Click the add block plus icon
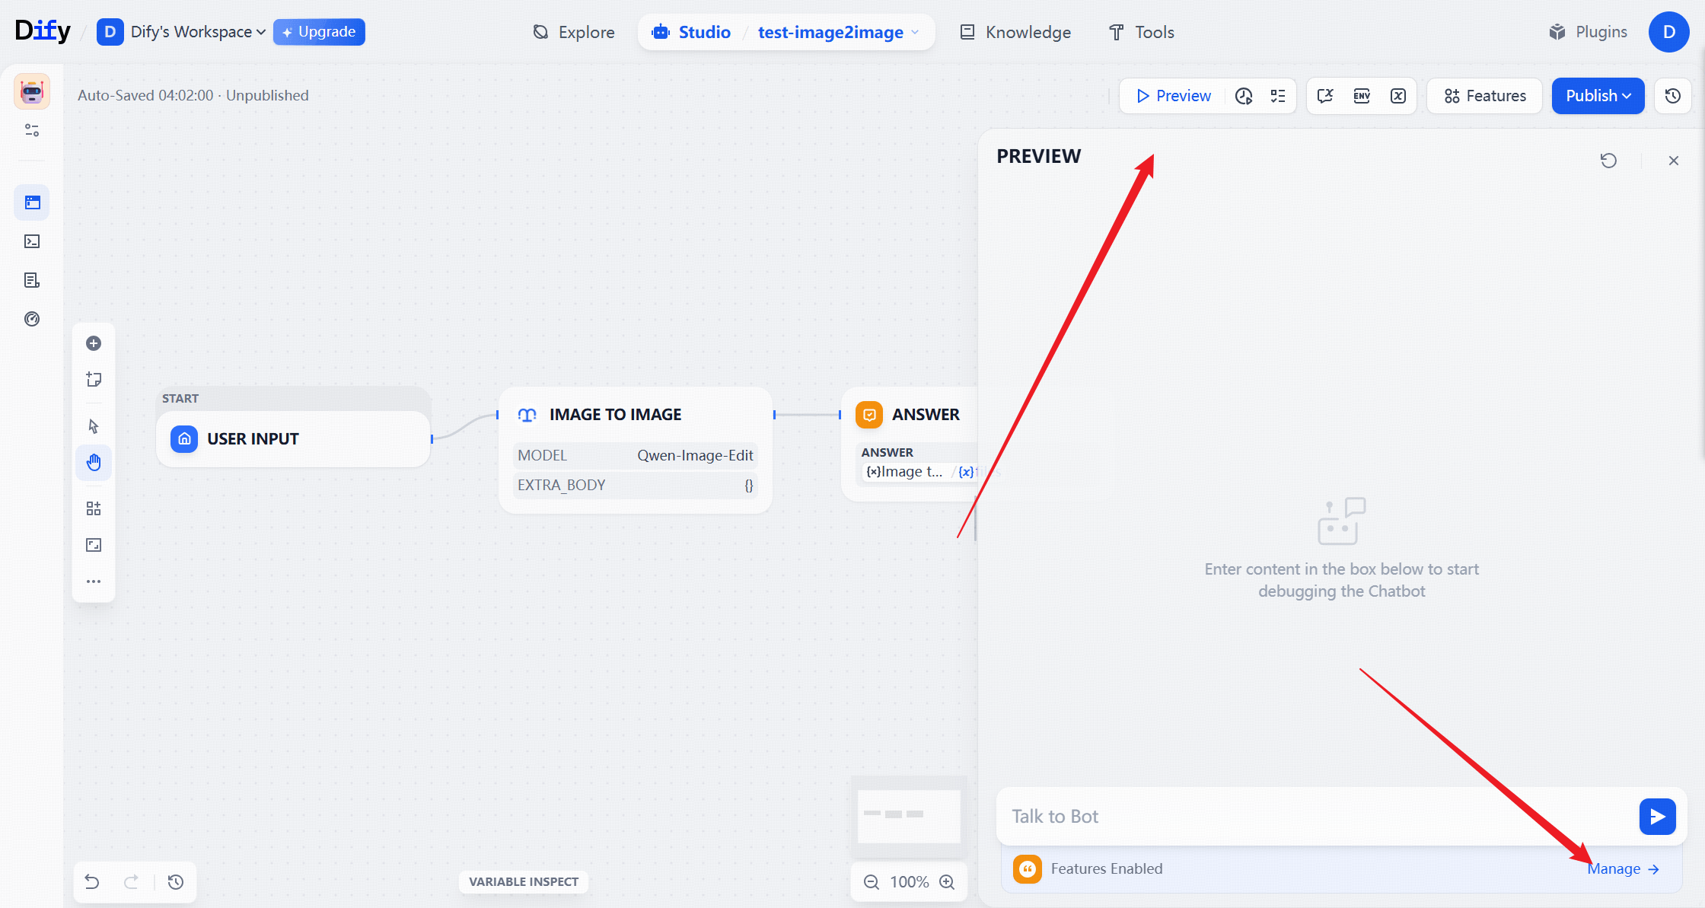1705x908 pixels. (94, 343)
